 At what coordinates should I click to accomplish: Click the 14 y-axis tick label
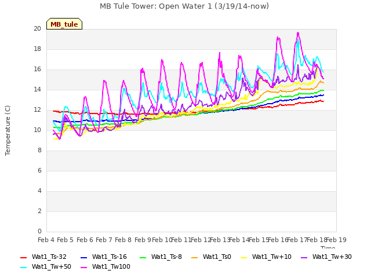tap(37, 90)
